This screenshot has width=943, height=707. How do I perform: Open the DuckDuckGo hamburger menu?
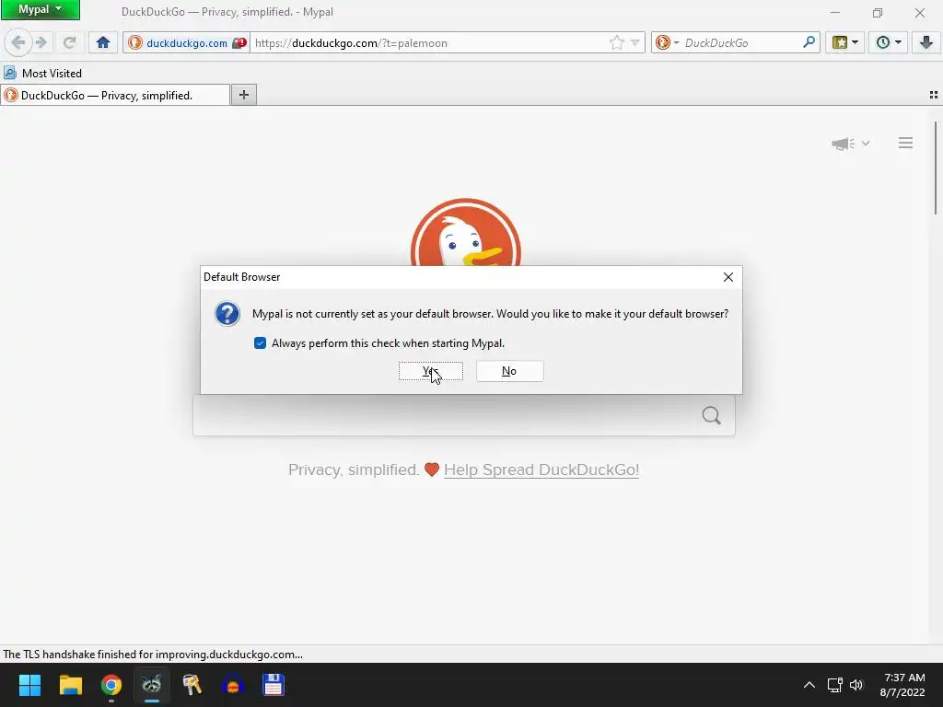click(905, 143)
